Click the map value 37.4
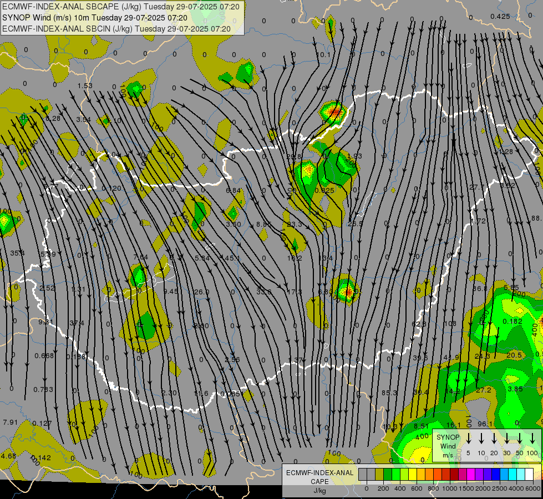This screenshot has width=543, height=499. [x=77, y=323]
